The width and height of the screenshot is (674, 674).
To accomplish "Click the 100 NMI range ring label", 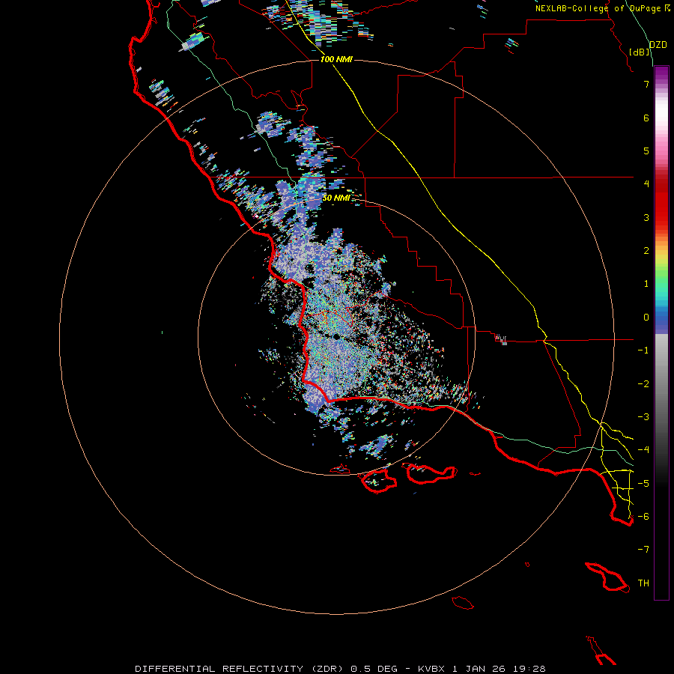I will click(x=336, y=59).
